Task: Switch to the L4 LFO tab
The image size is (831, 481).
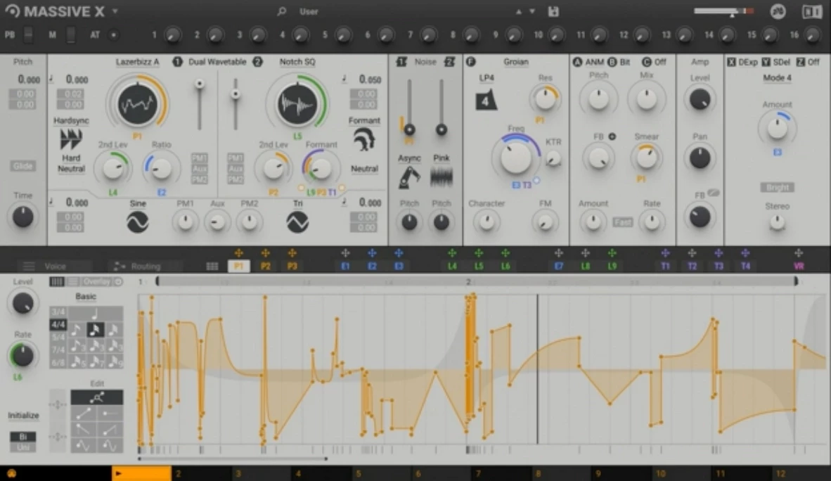Action: [x=452, y=267]
